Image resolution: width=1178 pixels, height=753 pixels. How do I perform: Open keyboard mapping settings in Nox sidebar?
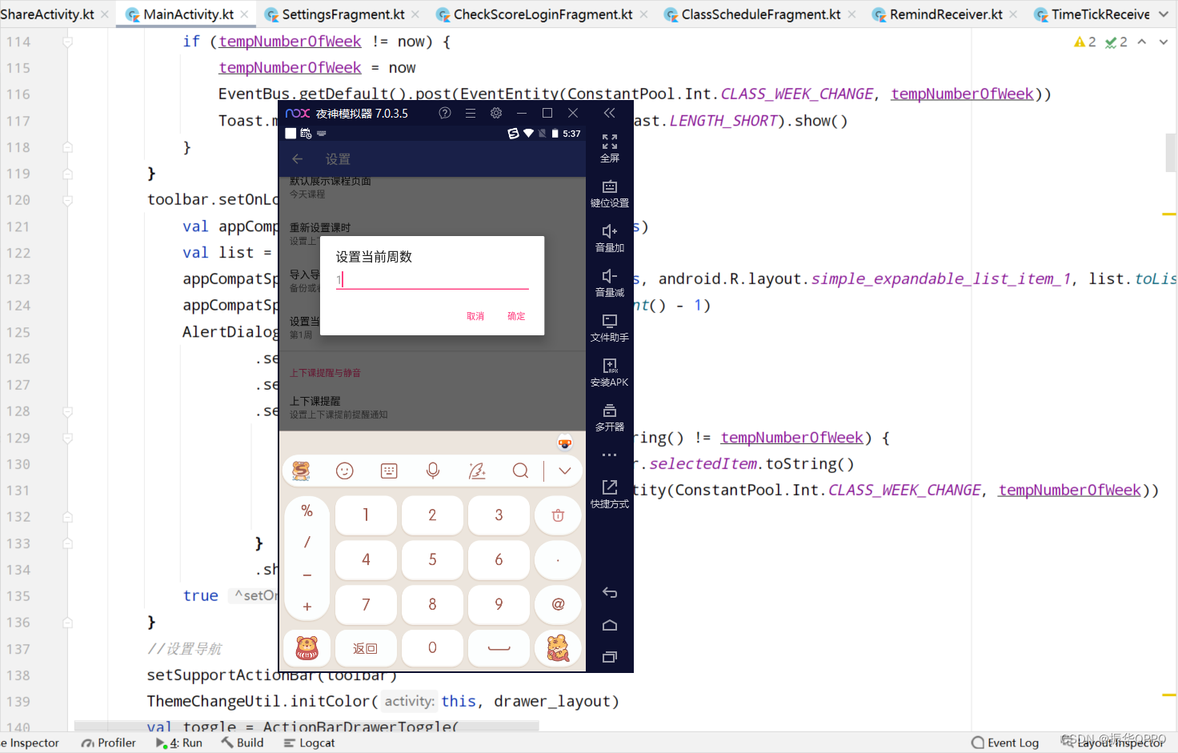click(x=610, y=193)
